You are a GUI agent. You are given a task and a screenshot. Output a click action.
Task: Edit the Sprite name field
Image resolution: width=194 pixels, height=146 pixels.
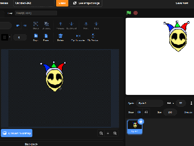click(x=150, y=103)
